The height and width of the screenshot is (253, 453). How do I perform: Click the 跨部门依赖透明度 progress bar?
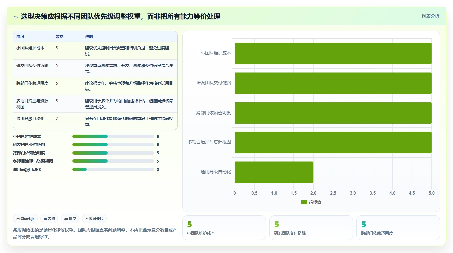(x=113, y=153)
